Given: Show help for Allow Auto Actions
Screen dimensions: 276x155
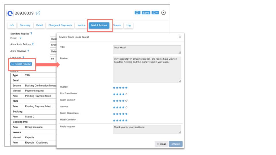Looking at the screenshot, I should [x=32, y=44].
